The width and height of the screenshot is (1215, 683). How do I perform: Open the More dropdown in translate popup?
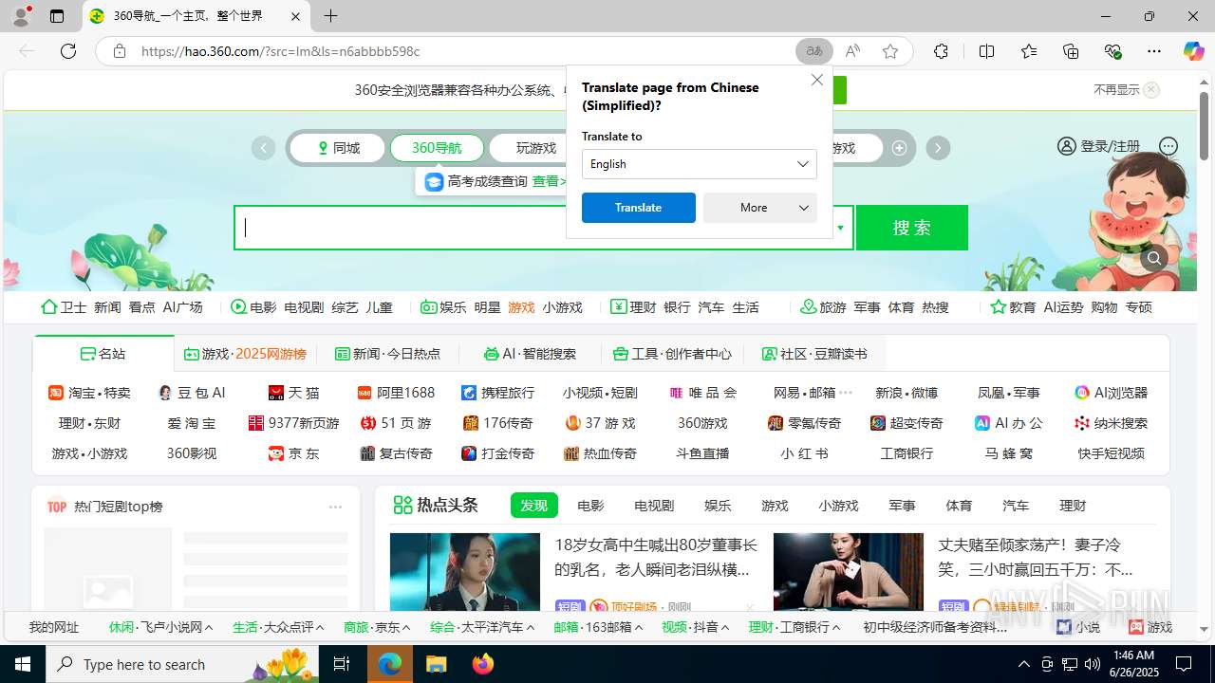click(760, 208)
